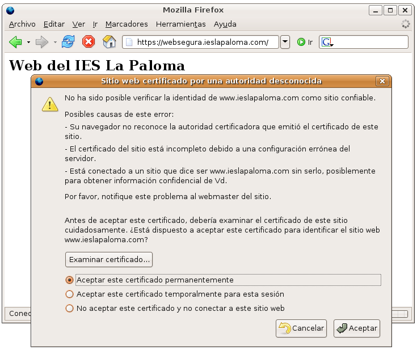Open the Herramientas menu
The image size is (417, 350).
181,24
